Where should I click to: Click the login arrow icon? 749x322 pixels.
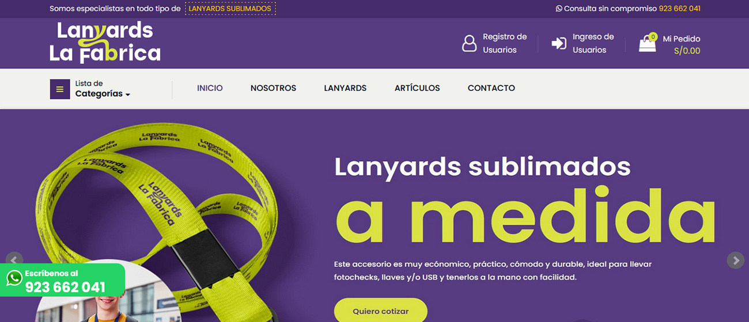(559, 43)
